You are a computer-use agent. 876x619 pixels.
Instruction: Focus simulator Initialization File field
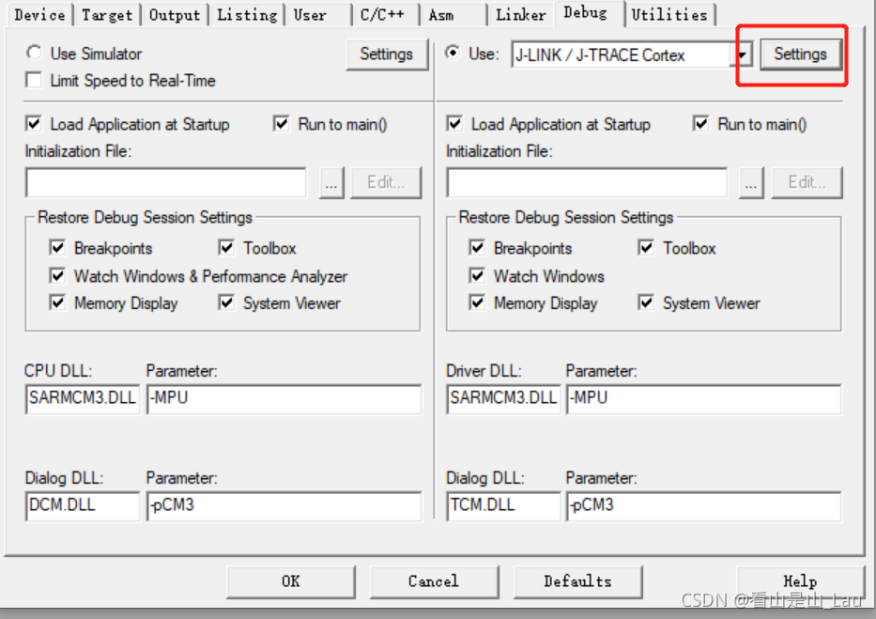pyautogui.click(x=166, y=182)
